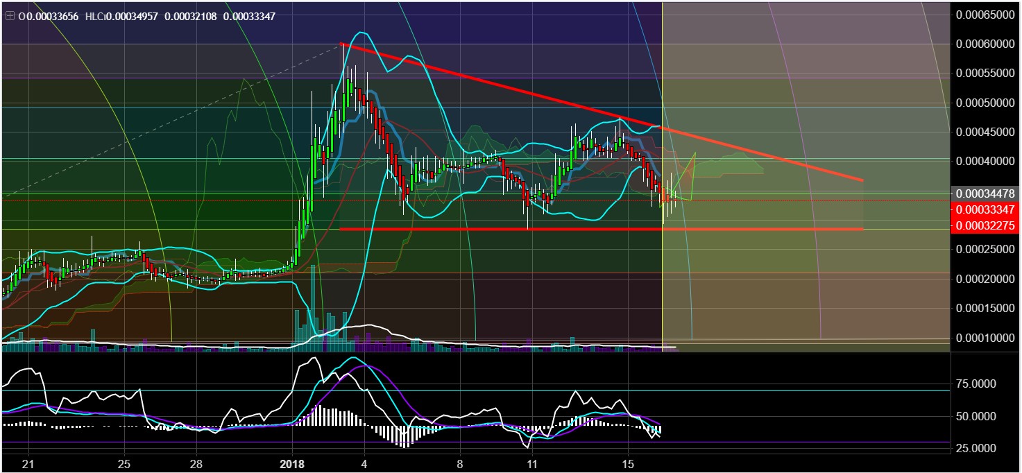
Task: Click the 4 date label on time axis
Action: [x=364, y=464]
